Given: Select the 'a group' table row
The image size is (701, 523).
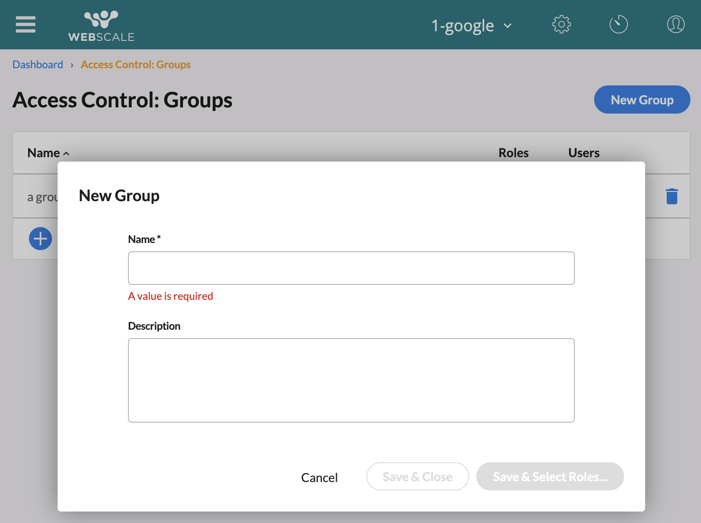Looking at the screenshot, I should pos(42,197).
